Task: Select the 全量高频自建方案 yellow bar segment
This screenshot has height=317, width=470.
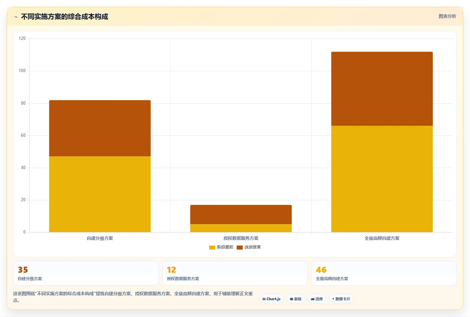Action: coord(382,179)
